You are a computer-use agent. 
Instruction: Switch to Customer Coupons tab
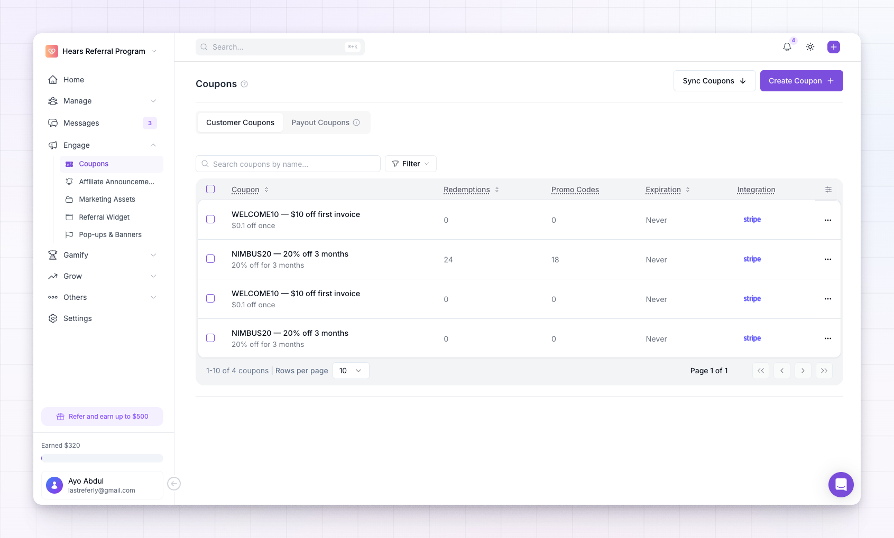tap(240, 122)
